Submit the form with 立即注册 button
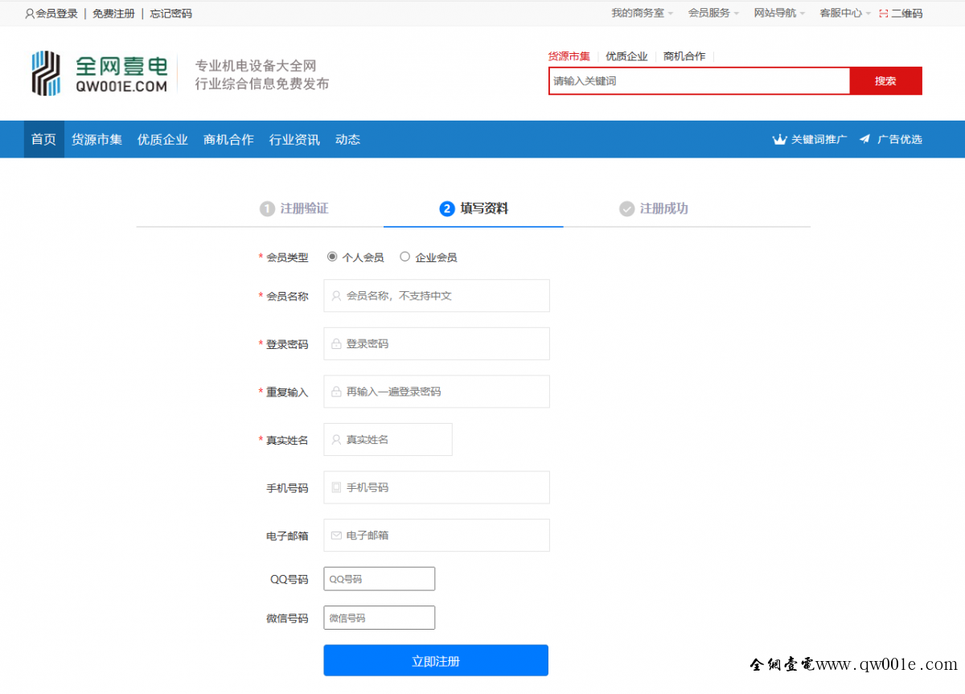The width and height of the screenshot is (965, 694). coord(436,661)
